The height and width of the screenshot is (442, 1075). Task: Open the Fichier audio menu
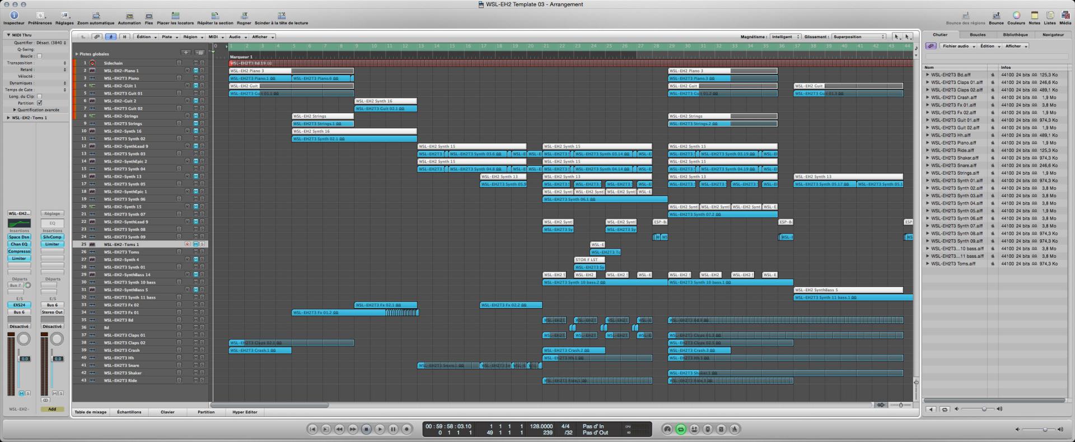tap(958, 46)
